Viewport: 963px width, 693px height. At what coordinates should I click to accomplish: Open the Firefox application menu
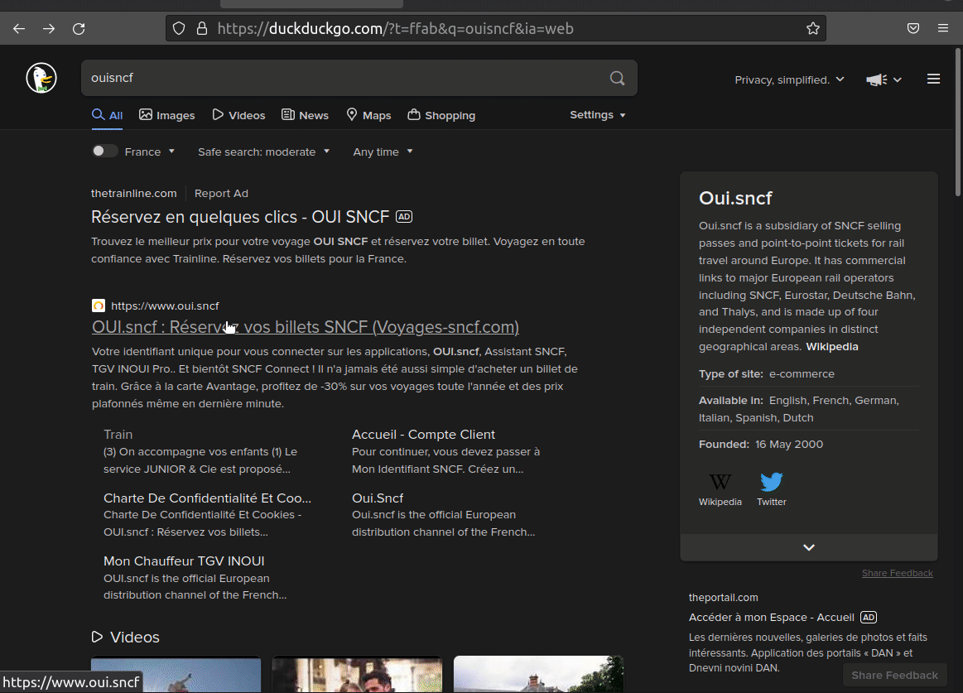(943, 28)
